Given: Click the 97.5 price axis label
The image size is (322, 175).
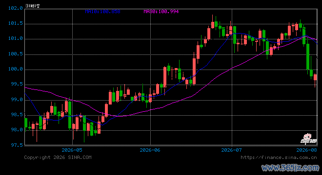Looking at the screenshot, I should click(17, 145).
